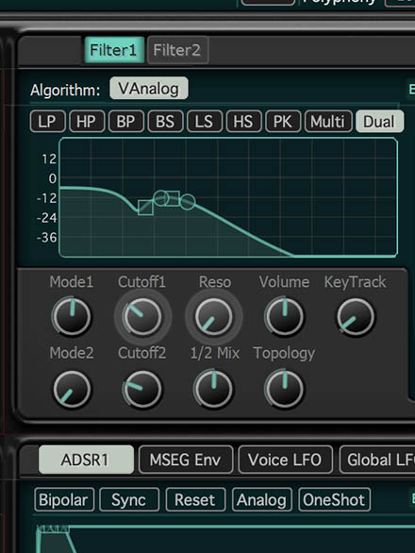
Task: Toggle the OneShot option
Action: pos(334,500)
